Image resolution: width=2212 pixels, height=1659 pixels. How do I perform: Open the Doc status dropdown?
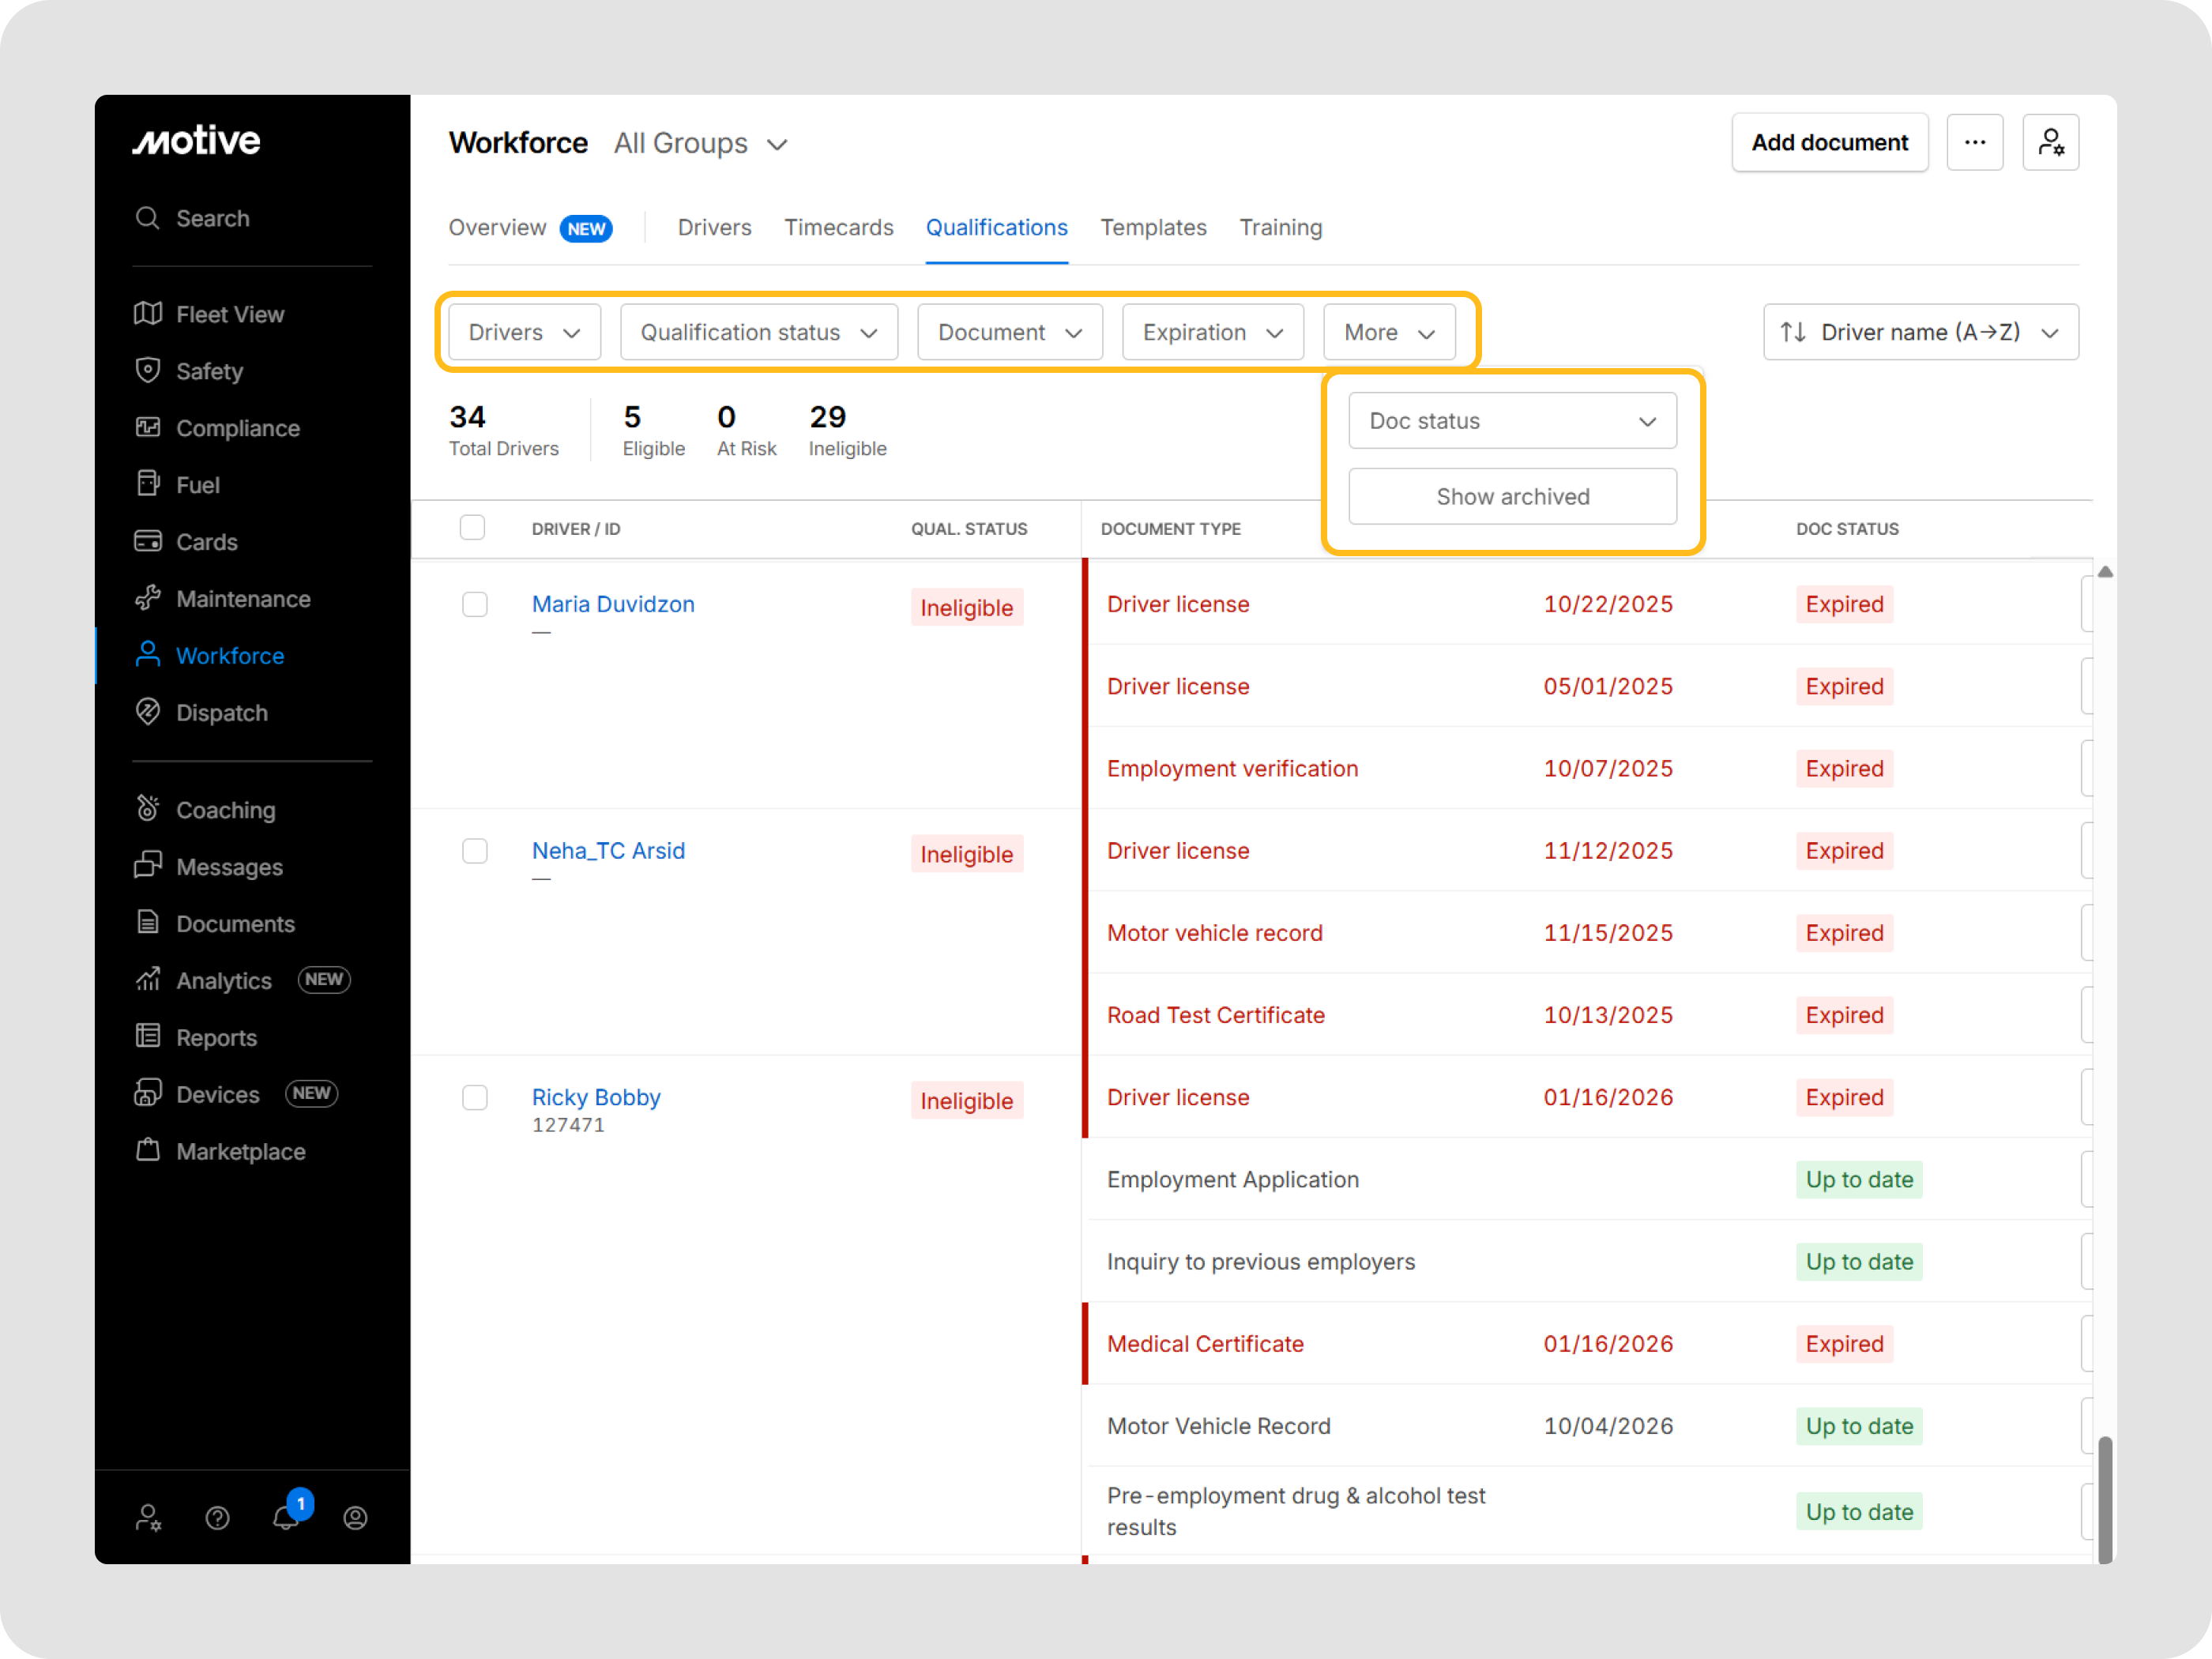(x=1511, y=421)
